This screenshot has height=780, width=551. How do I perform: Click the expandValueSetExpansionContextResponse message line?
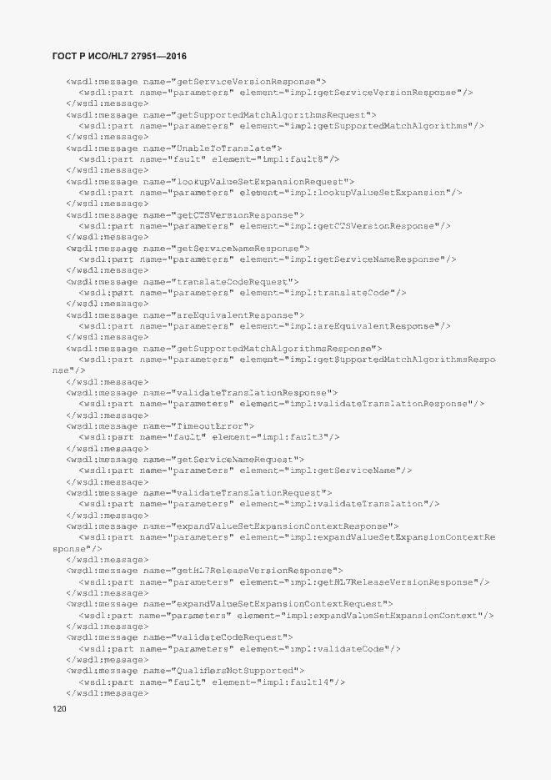tap(232, 526)
